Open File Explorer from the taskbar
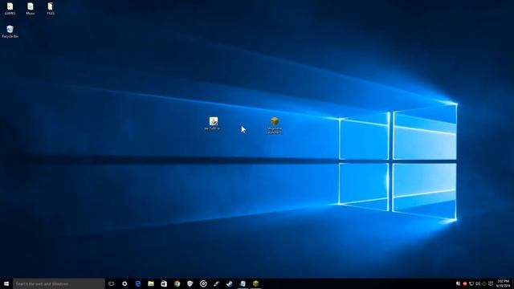The image size is (514, 289). coord(151,283)
